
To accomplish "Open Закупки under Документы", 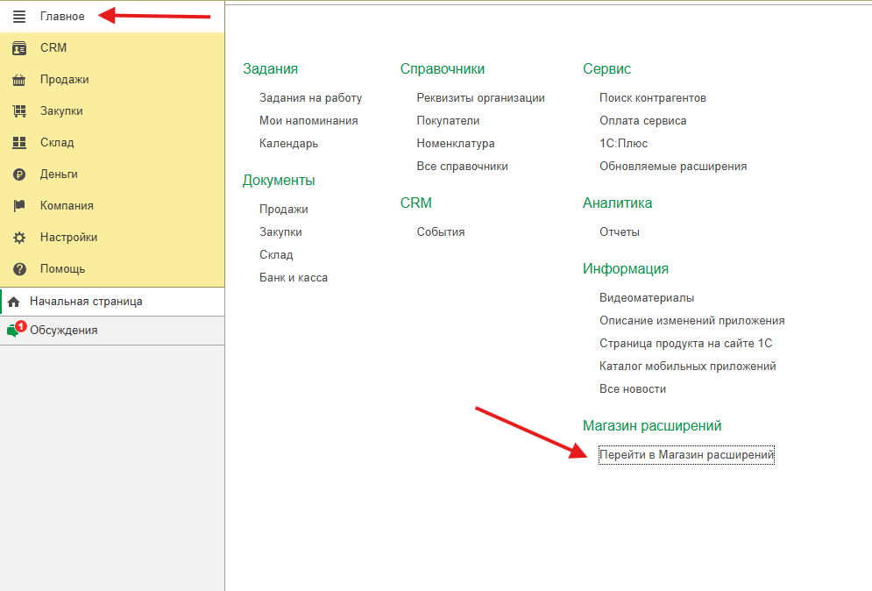I will [x=280, y=232].
